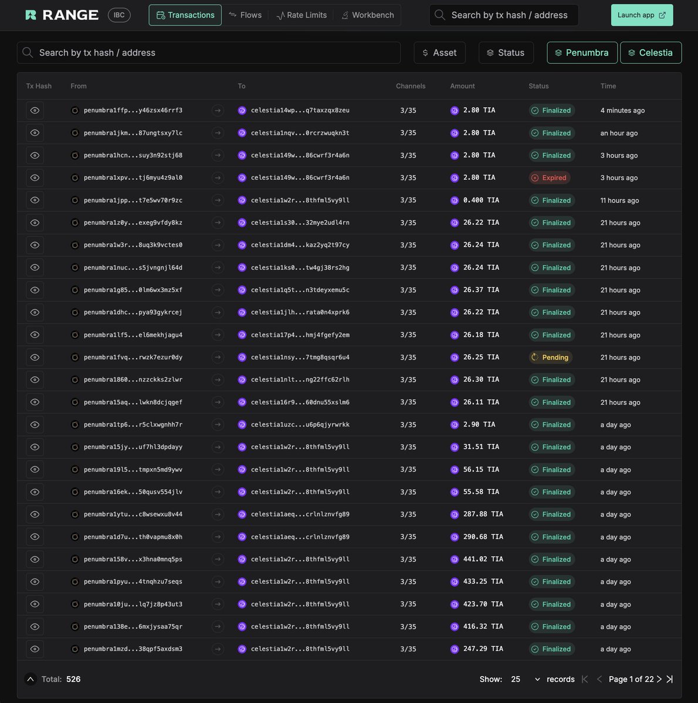Image resolution: width=698 pixels, height=703 pixels.
Task: Click the TIA token icon next to 26.37 TIA
Action: click(x=455, y=290)
